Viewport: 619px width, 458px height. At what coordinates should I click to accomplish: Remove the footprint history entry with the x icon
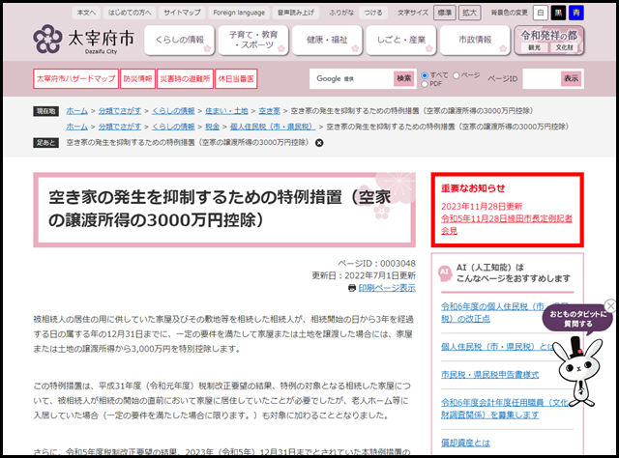click(x=319, y=143)
